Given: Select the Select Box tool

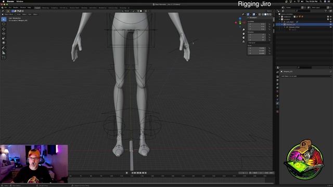Looking at the screenshot, I should click(x=4, y=20).
